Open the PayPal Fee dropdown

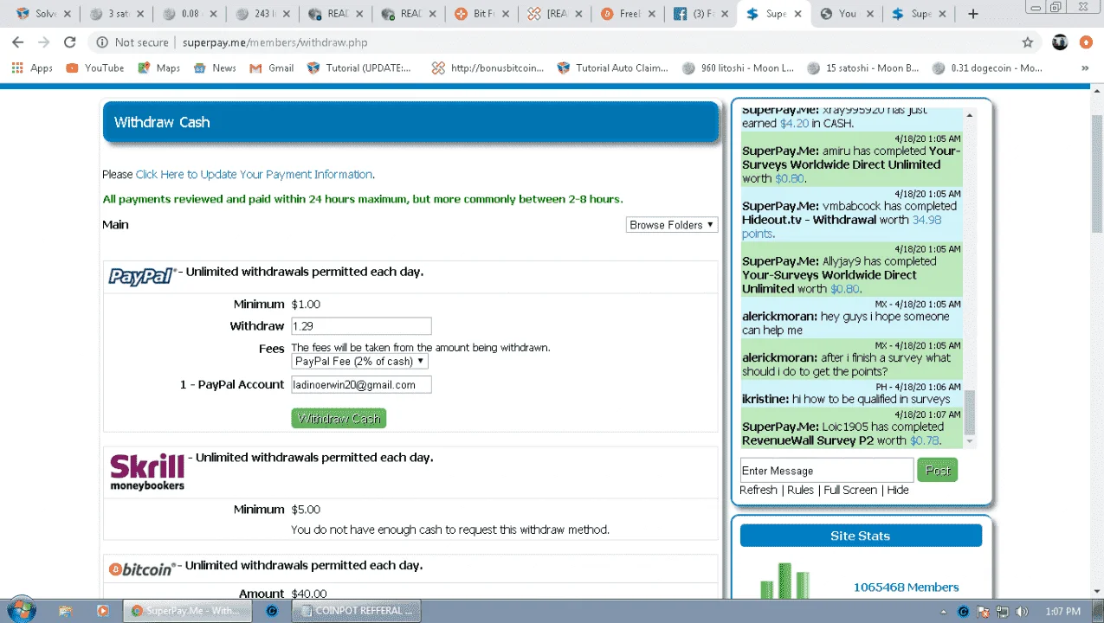(359, 361)
